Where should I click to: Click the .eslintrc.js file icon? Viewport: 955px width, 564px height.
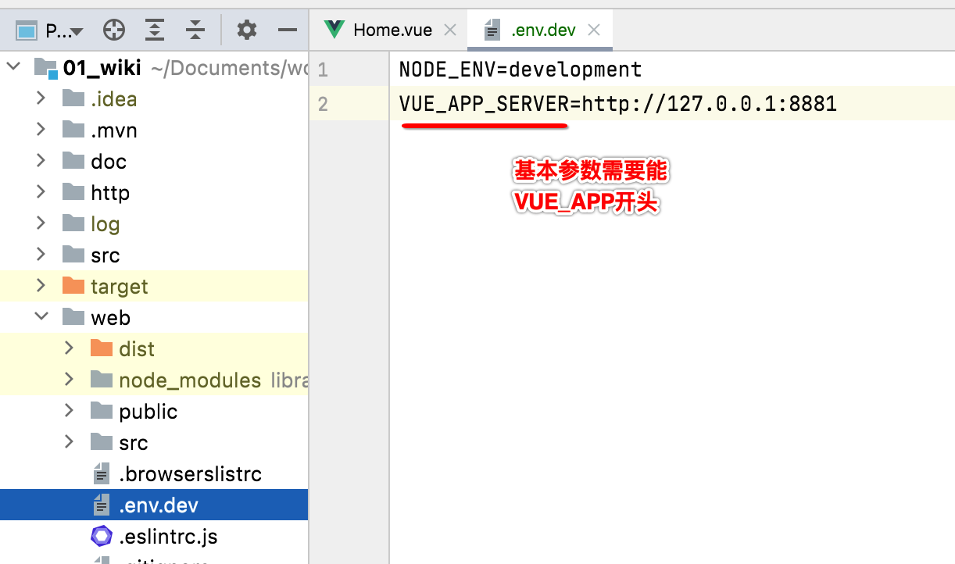[x=102, y=536]
